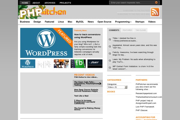
Task: Click Subscribe to the RSS feed link
Action: (x=136, y=10)
